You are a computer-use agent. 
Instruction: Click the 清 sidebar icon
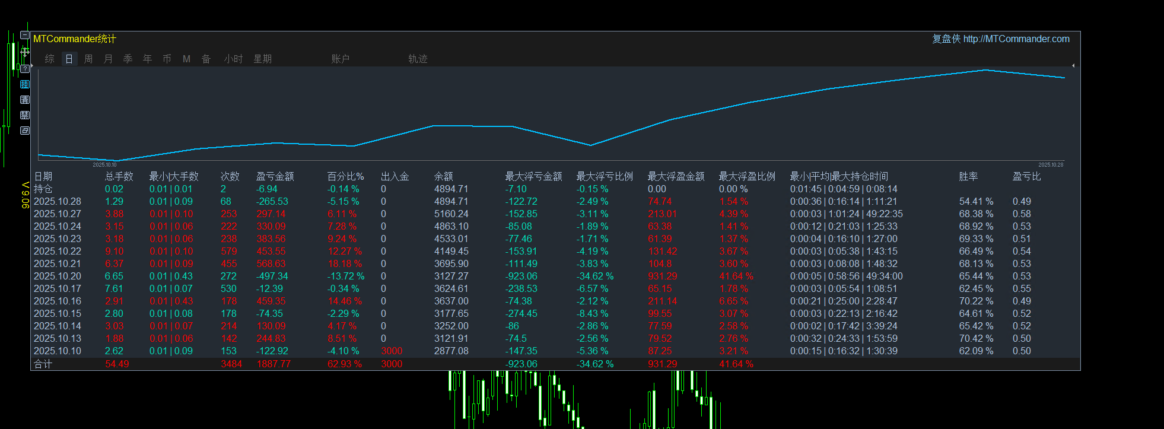(x=25, y=100)
